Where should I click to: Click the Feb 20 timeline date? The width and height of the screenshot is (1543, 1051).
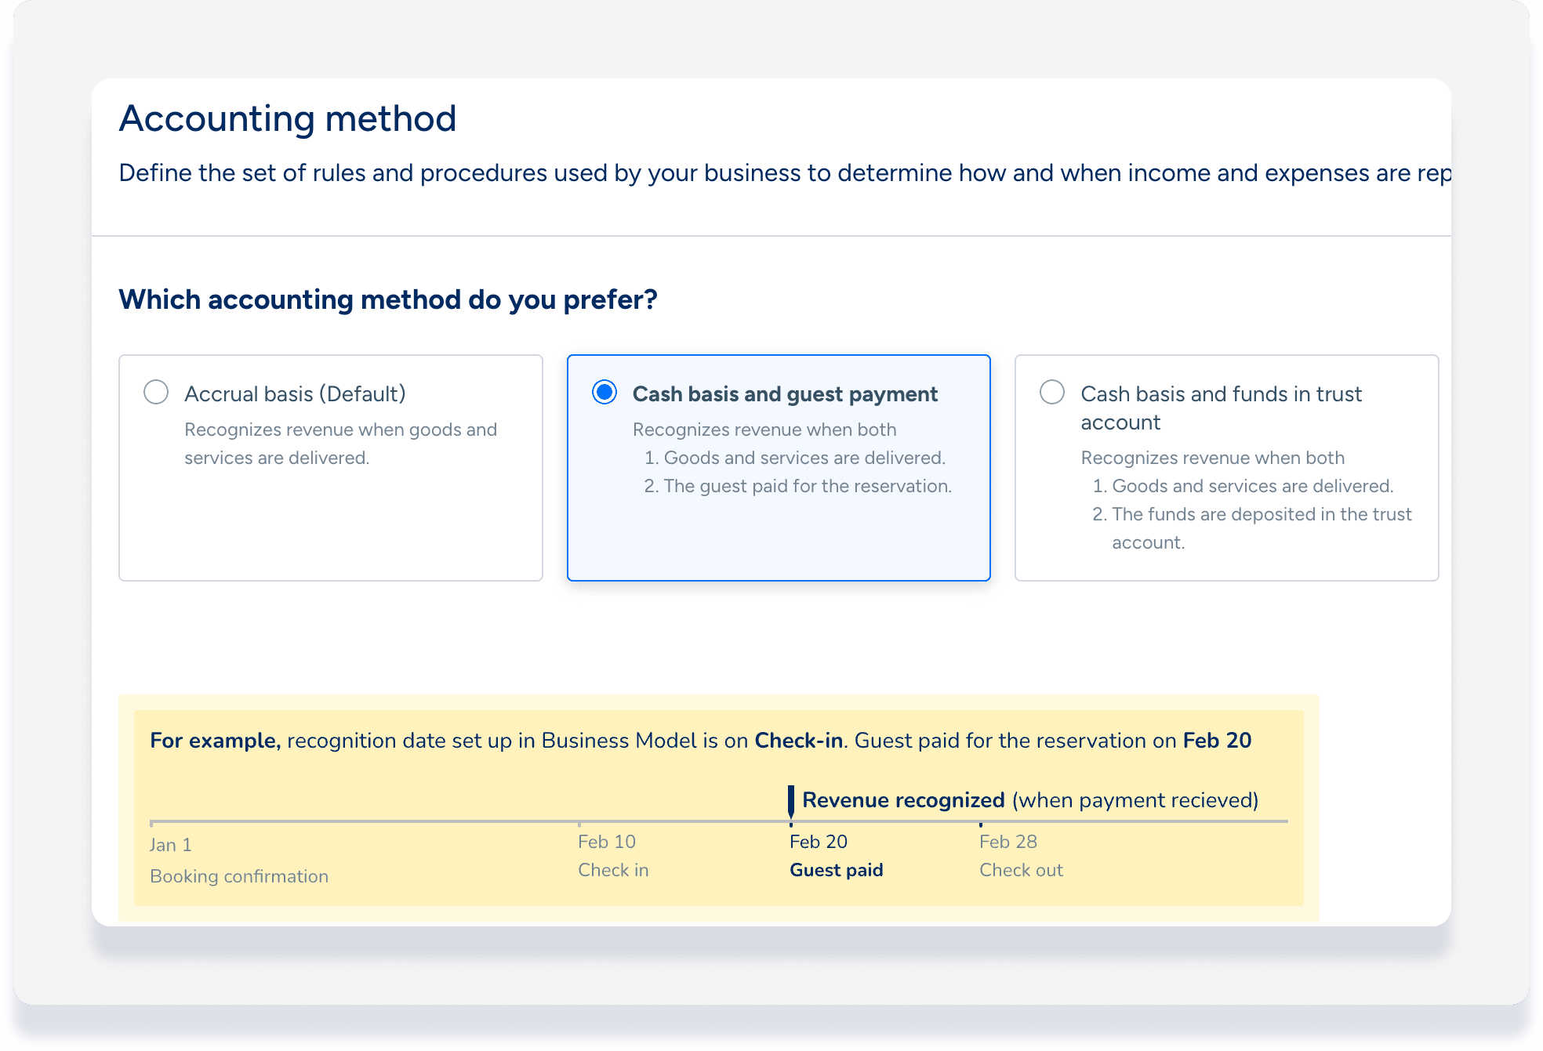[818, 842]
